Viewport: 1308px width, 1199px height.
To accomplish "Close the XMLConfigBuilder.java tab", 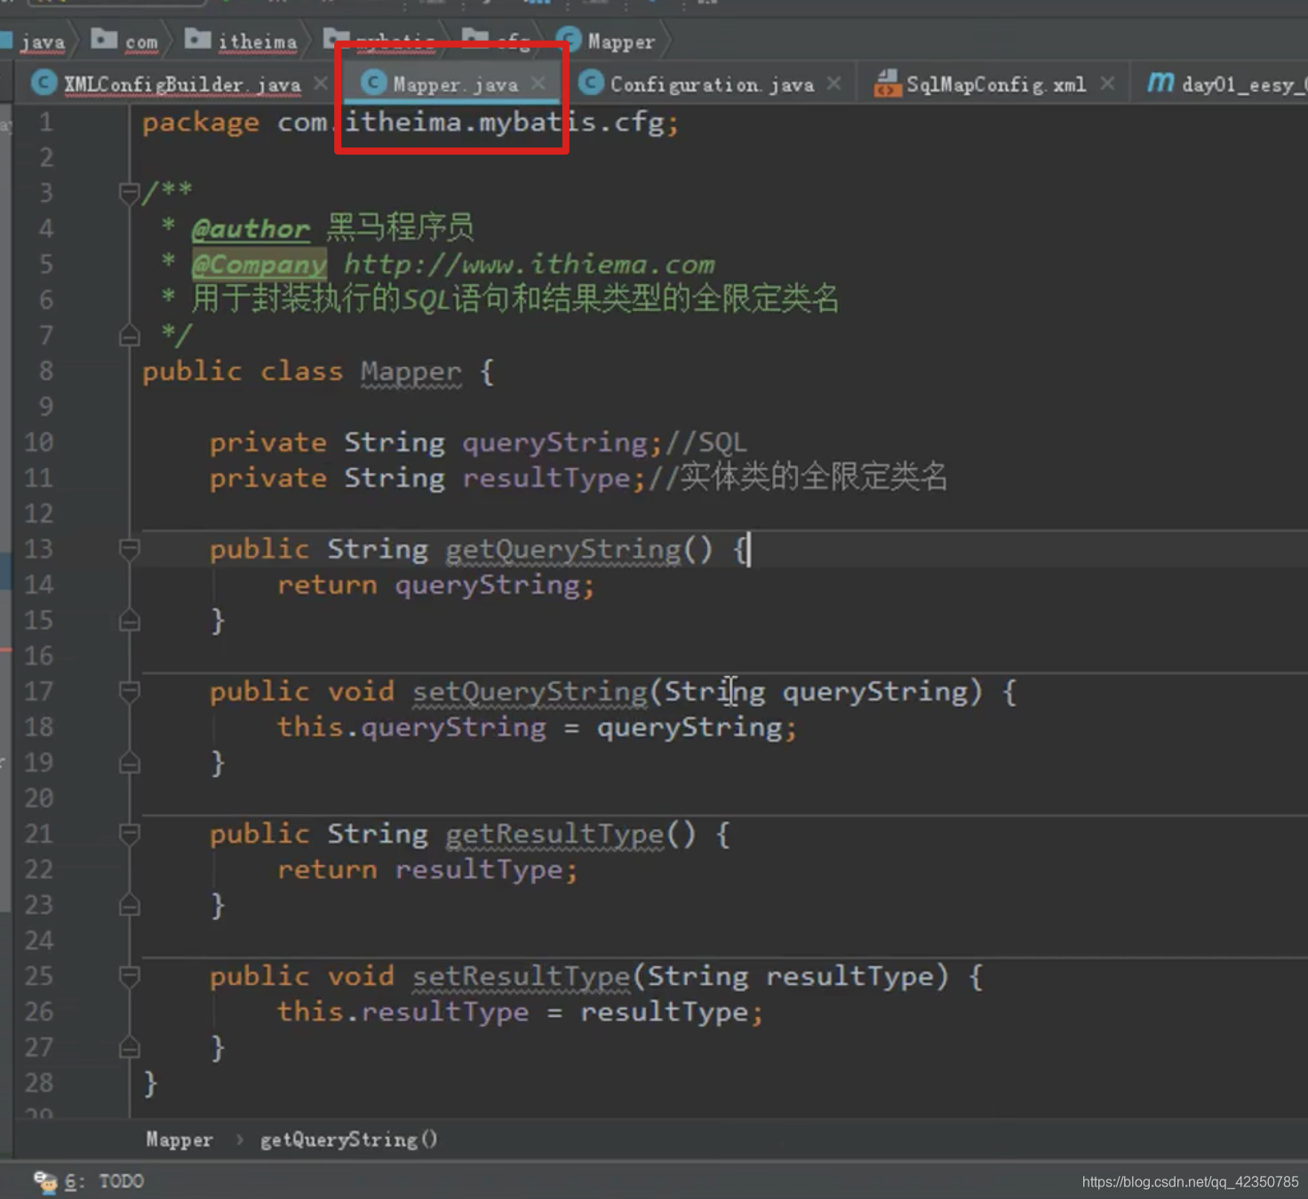I will tap(321, 83).
